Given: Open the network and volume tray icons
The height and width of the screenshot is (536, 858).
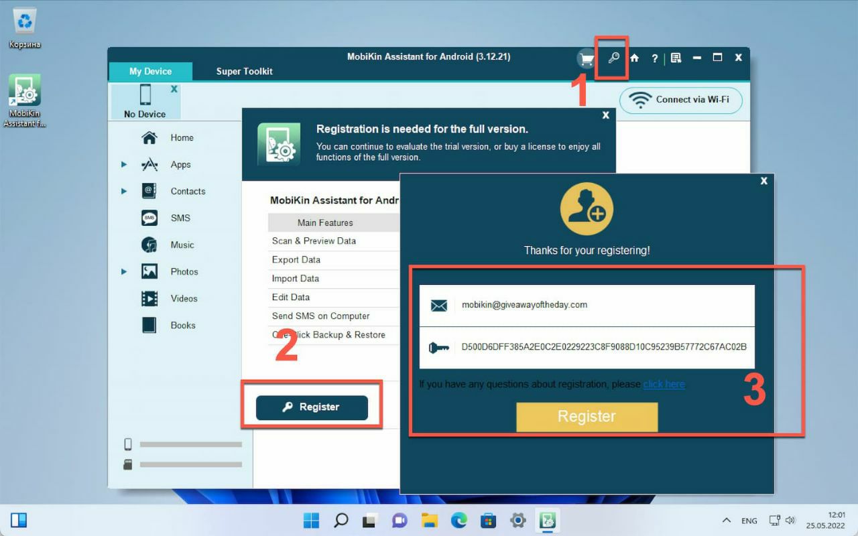Looking at the screenshot, I should [782, 521].
